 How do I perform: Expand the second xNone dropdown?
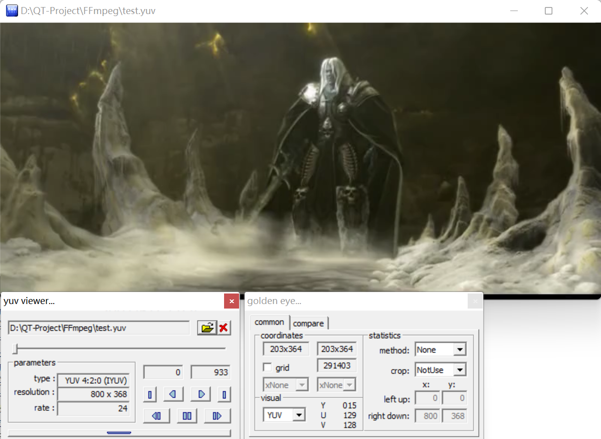tap(349, 384)
